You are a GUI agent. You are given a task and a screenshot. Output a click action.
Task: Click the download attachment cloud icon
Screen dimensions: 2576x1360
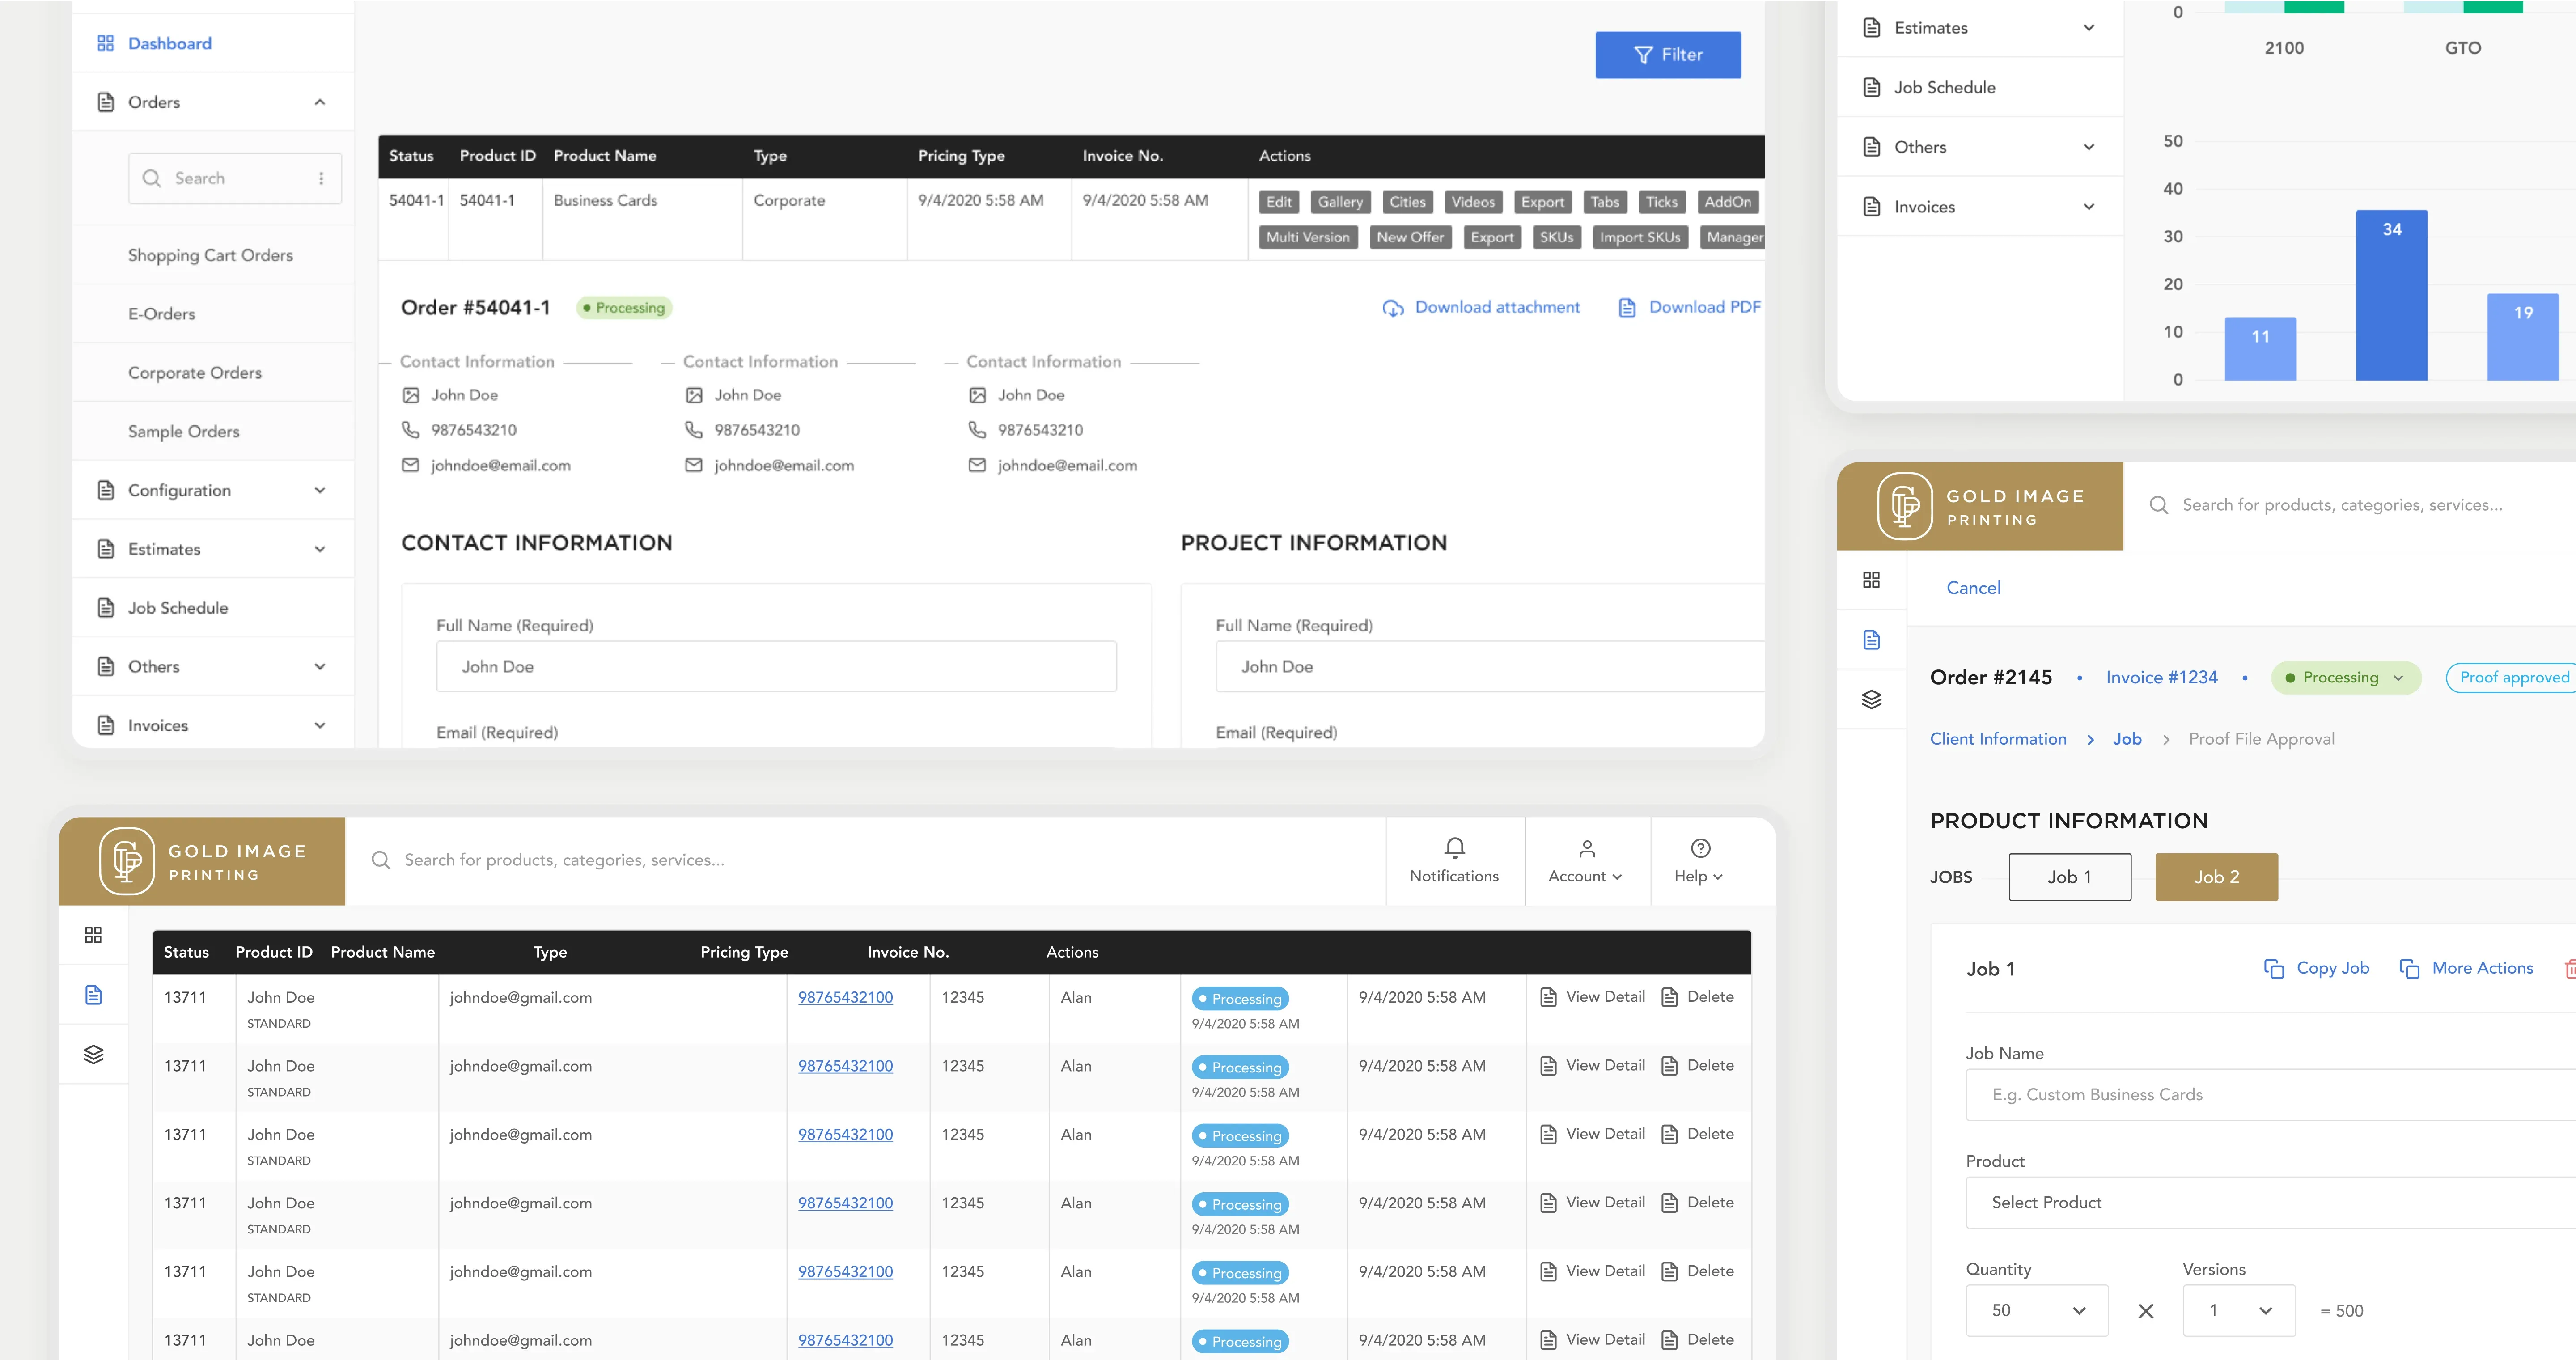coord(1392,308)
